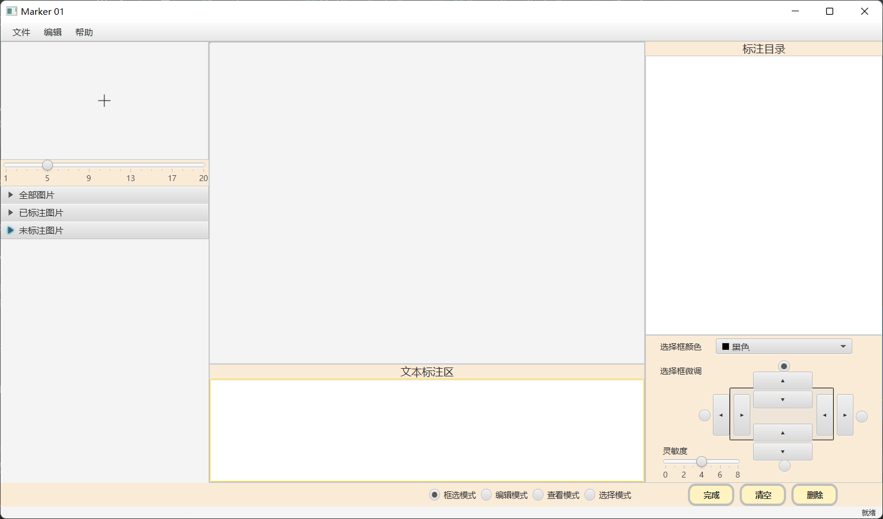The width and height of the screenshot is (883, 519).
Task: Open the 帮助 menu
Action: 84,33
